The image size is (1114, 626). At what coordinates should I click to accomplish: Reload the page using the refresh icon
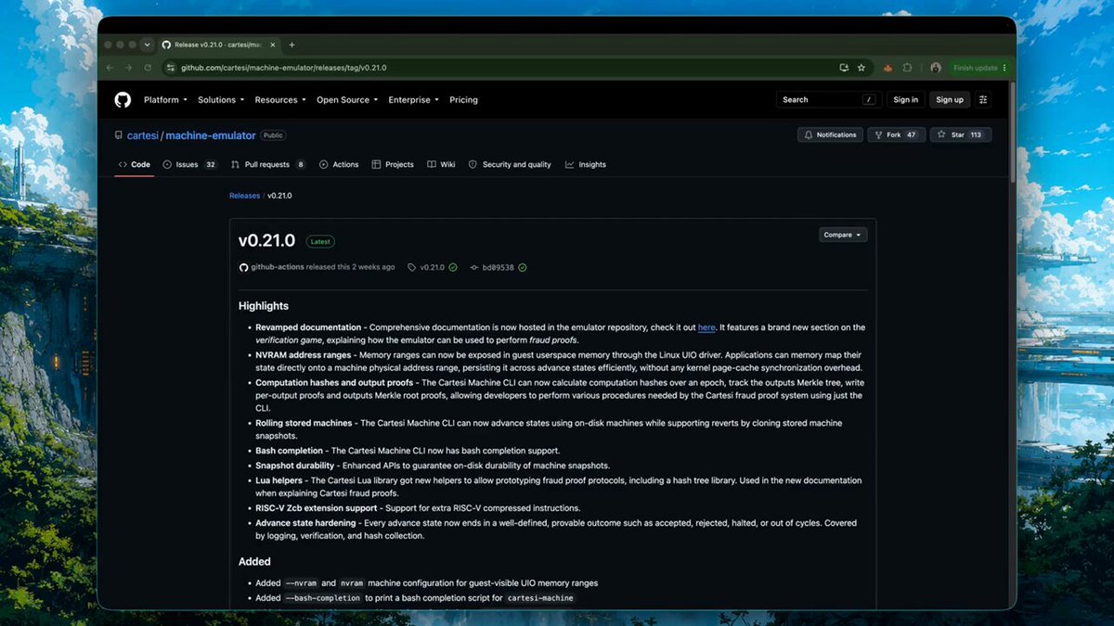click(148, 68)
